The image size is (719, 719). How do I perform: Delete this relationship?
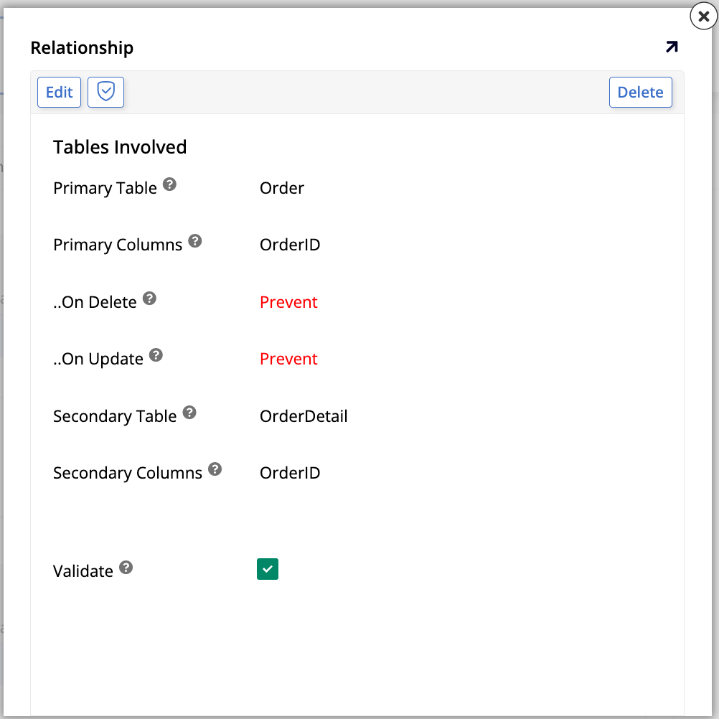(x=640, y=92)
